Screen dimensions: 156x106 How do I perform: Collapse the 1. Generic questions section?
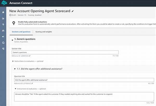point(12,40)
